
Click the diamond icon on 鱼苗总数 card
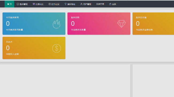(x=122, y=24)
